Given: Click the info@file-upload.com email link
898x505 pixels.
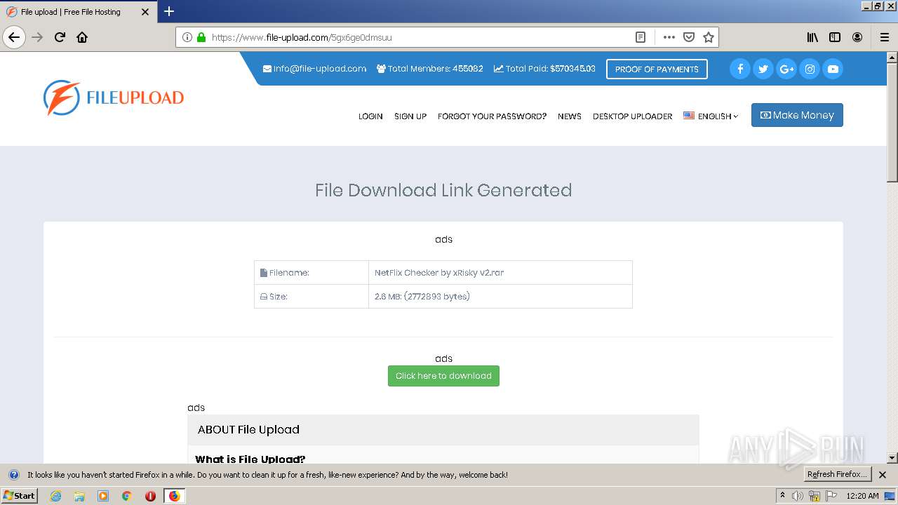Looking at the screenshot, I should click(315, 69).
